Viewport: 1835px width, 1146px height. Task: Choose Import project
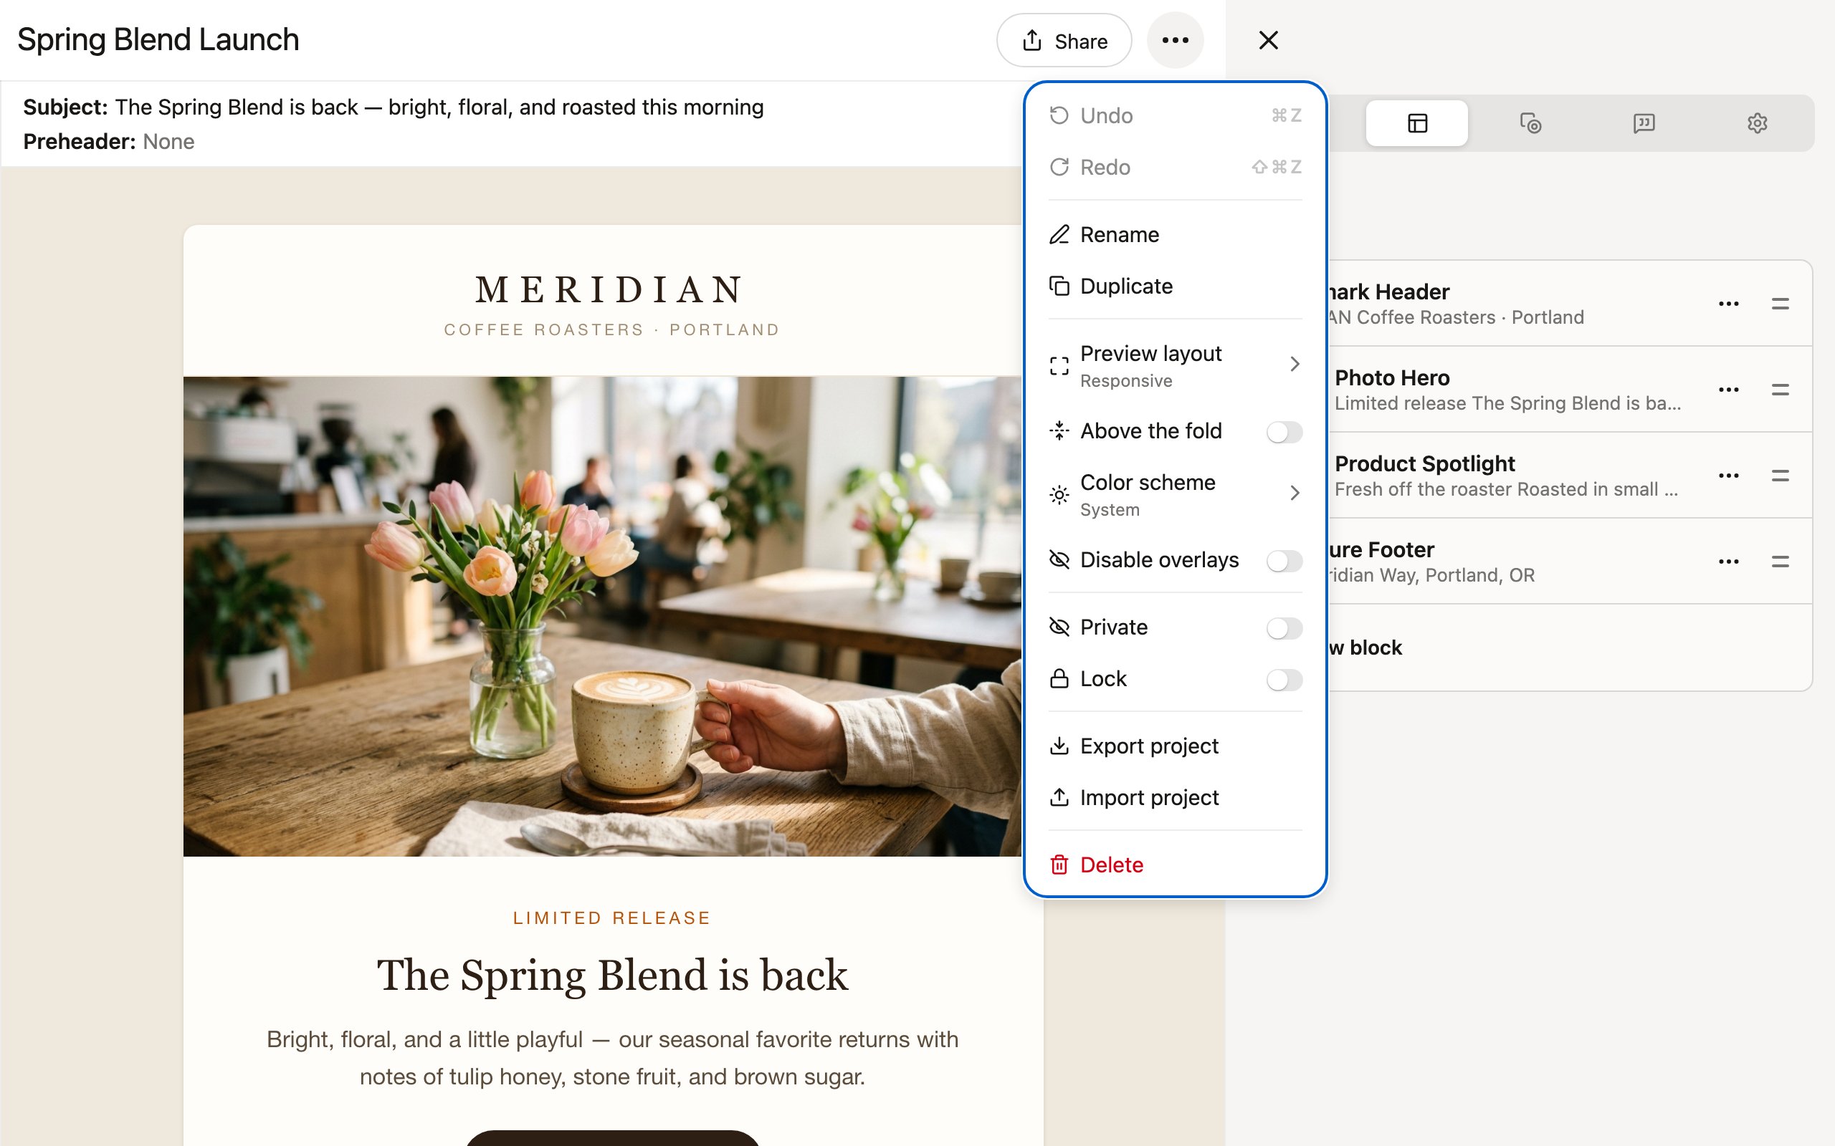(x=1175, y=797)
